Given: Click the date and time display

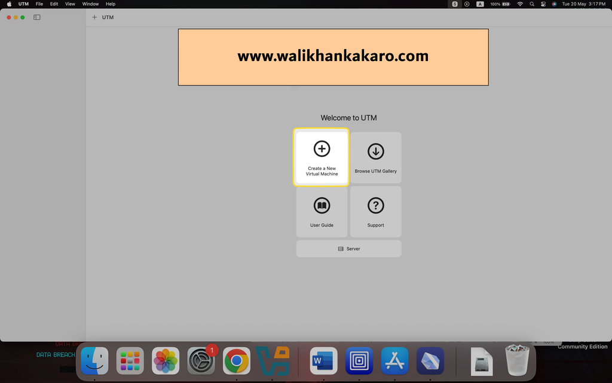Looking at the screenshot, I should (584, 4).
